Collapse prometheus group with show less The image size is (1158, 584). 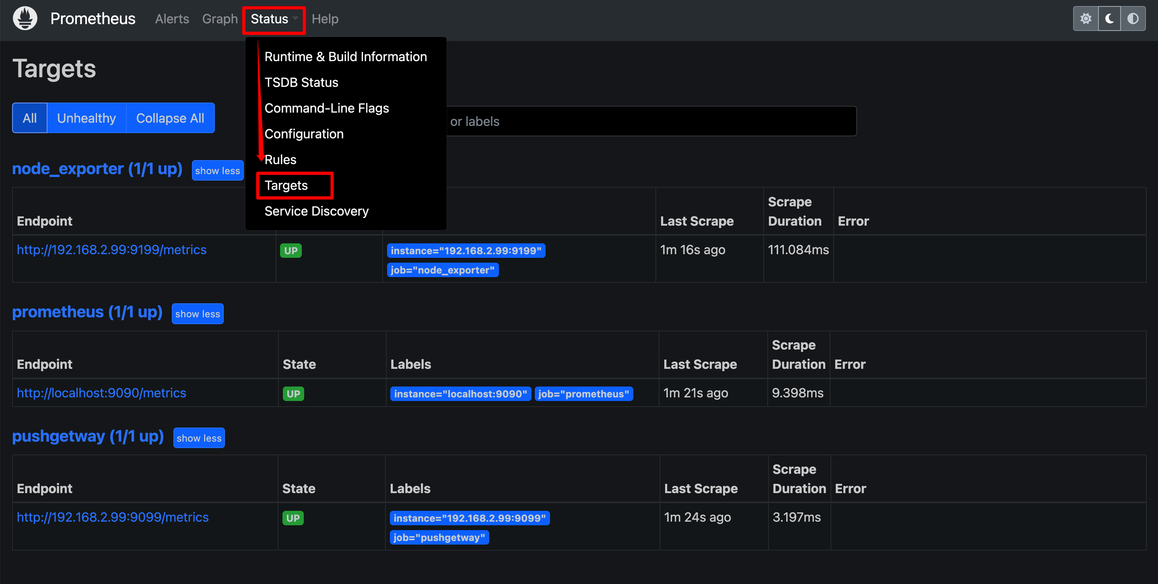point(198,314)
